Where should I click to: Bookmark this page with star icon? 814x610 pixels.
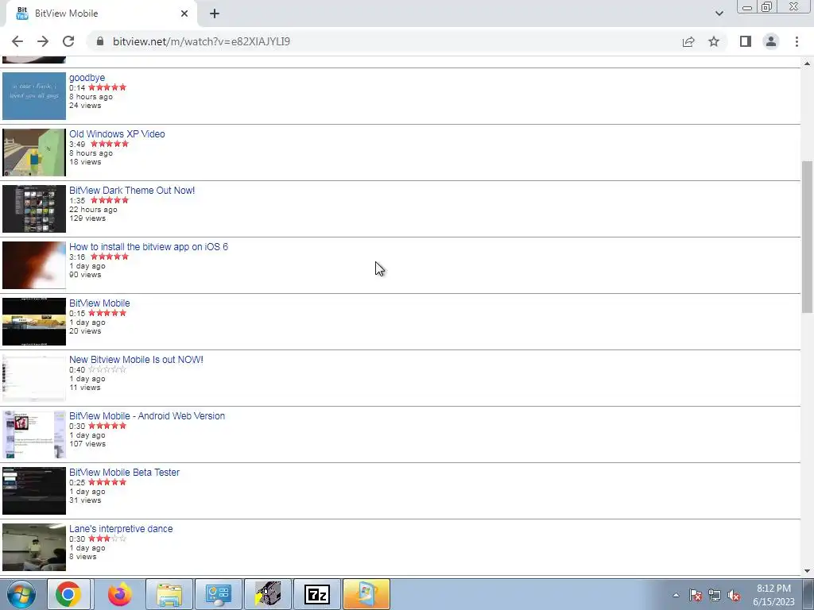tap(714, 41)
